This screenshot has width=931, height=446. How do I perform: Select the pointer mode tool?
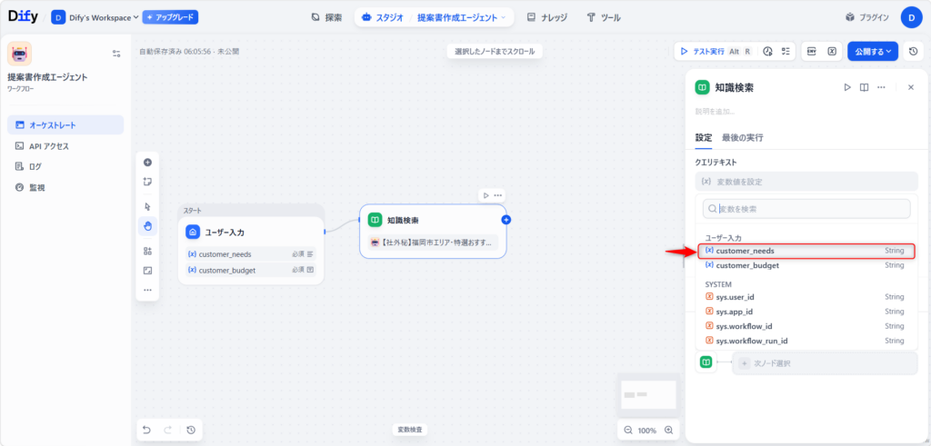(147, 206)
